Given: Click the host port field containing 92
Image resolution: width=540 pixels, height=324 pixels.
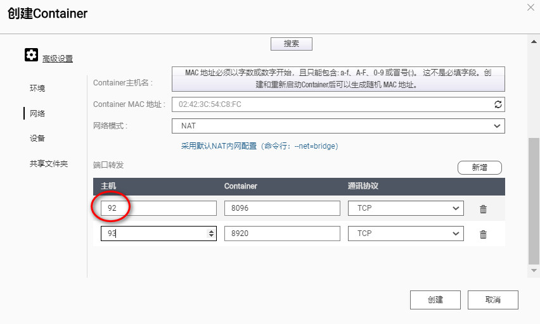Looking at the screenshot, I should click(158, 208).
